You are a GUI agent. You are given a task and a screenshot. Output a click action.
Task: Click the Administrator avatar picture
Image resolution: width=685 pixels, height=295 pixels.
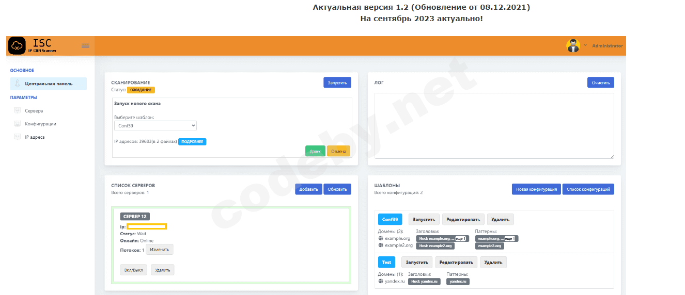[573, 45]
